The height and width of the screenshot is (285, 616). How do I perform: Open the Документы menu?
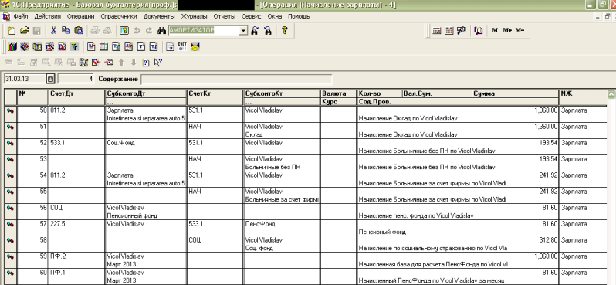click(159, 16)
